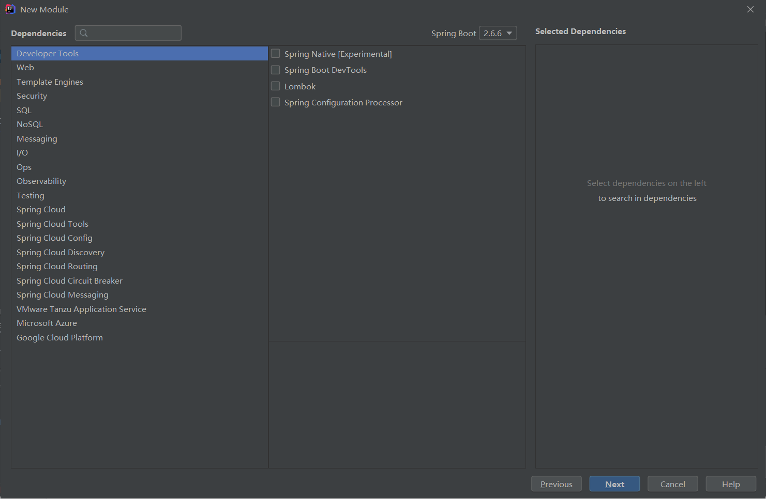Viewport: 766px width, 499px height.
Task: Click the Spring Native [Experimental] label
Action: (338, 54)
